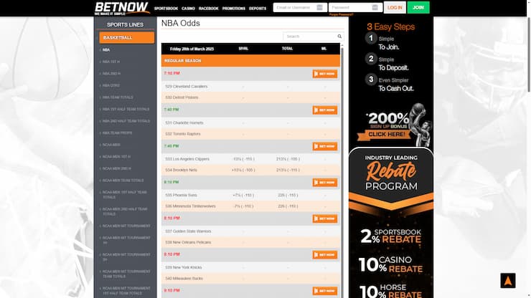Click the New Orleans Pelicans row
This screenshot has width=531, height=298.
[x=250, y=243]
